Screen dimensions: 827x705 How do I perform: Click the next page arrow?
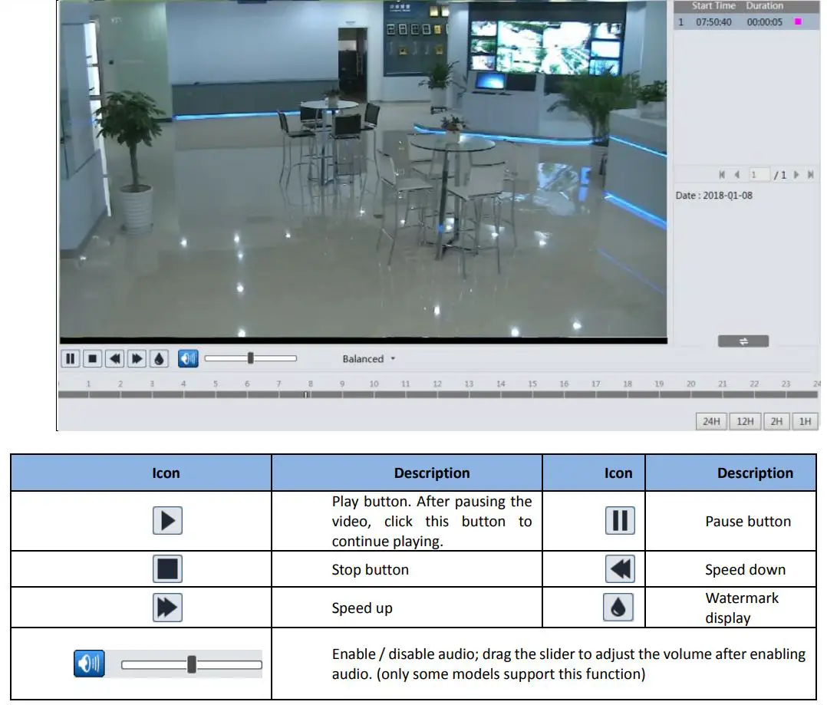pos(797,174)
